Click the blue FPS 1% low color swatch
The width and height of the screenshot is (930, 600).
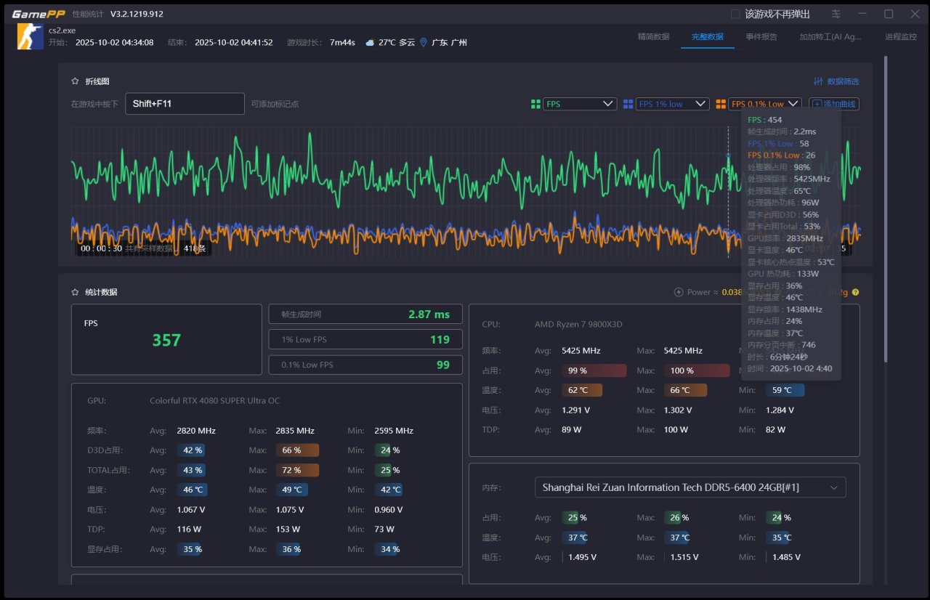pyautogui.click(x=628, y=104)
